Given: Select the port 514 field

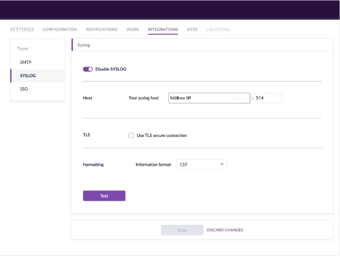Looking at the screenshot, I should pos(268,98).
